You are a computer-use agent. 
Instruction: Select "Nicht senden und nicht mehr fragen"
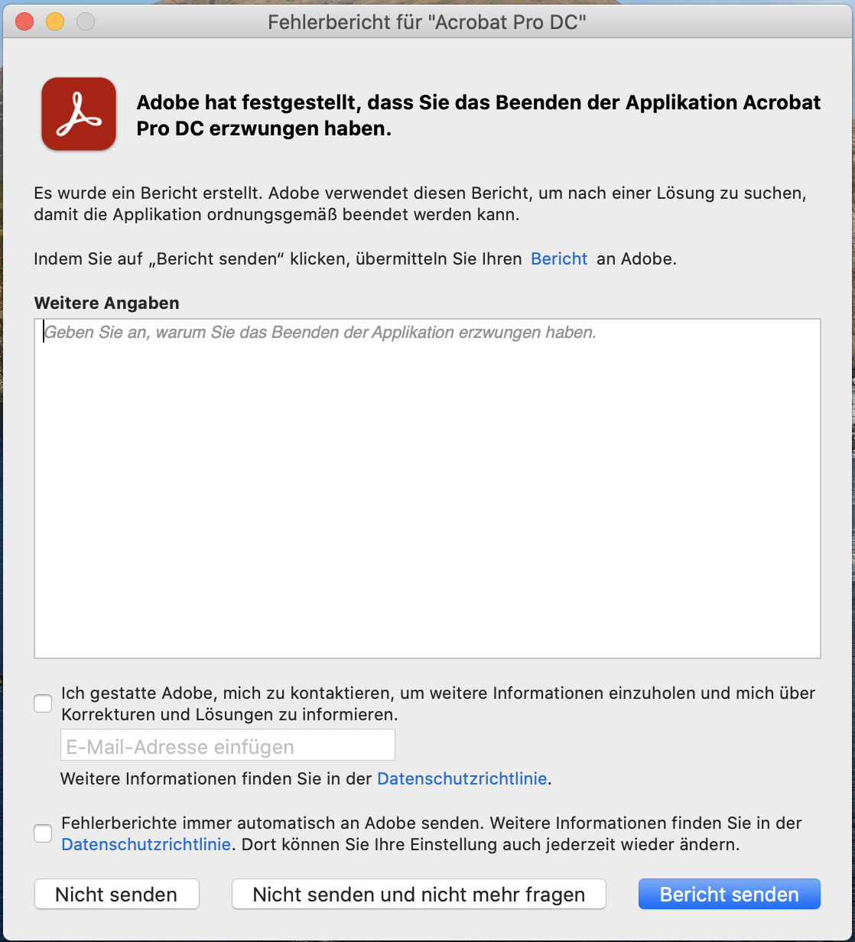[x=418, y=893]
